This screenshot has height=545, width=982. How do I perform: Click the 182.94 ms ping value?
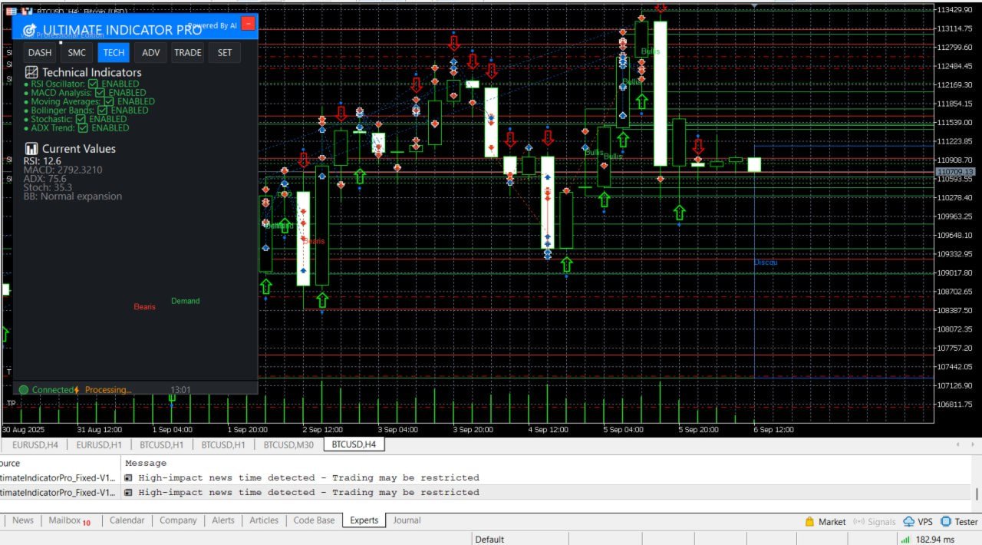point(937,539)
